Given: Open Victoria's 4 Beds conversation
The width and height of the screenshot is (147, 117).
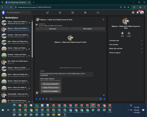Looking at the screenshot, I should point(16,82).
